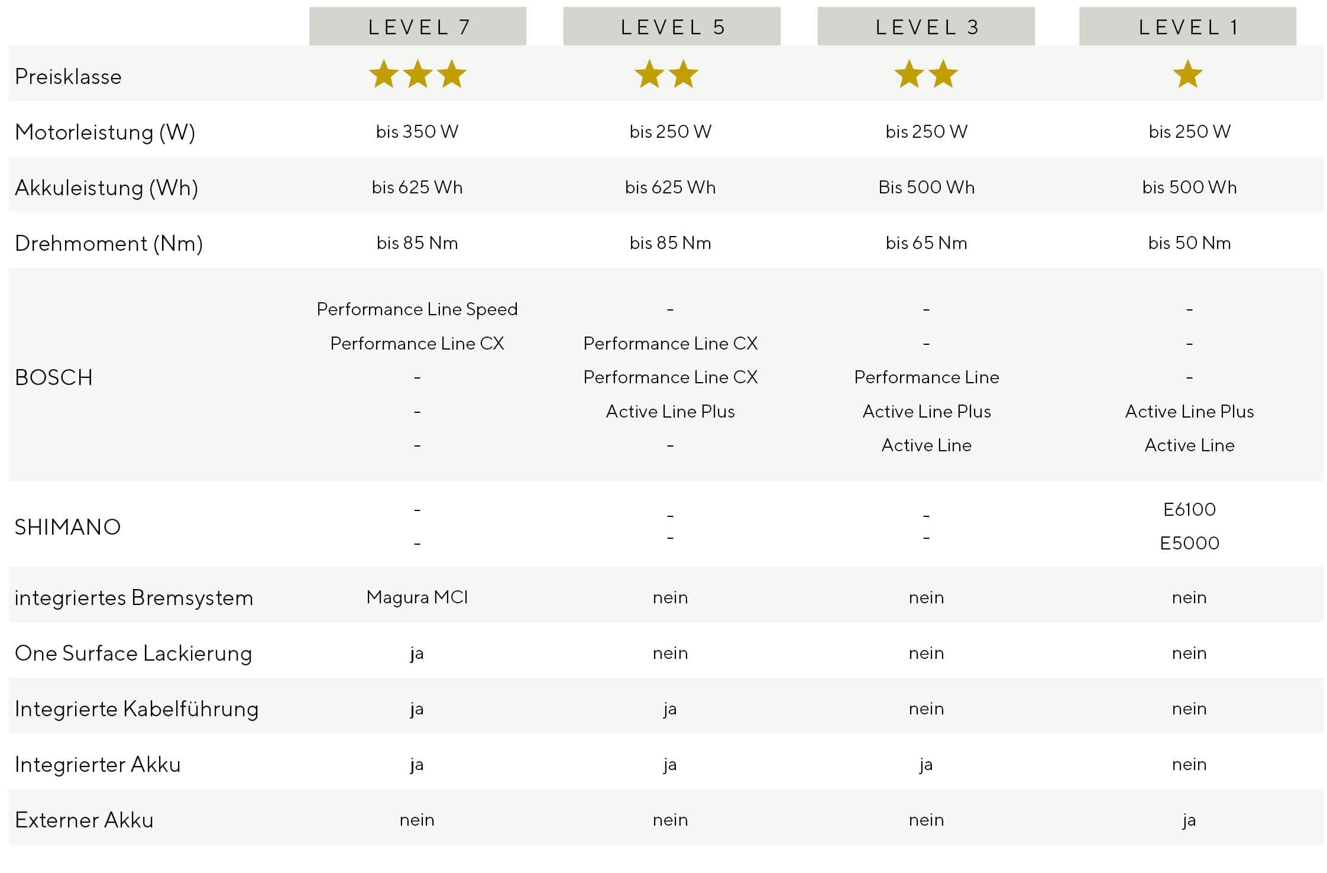Click the first star in LEVEL 7 price class
This screenshot has width=1327, height=873.
coord(384,75)
